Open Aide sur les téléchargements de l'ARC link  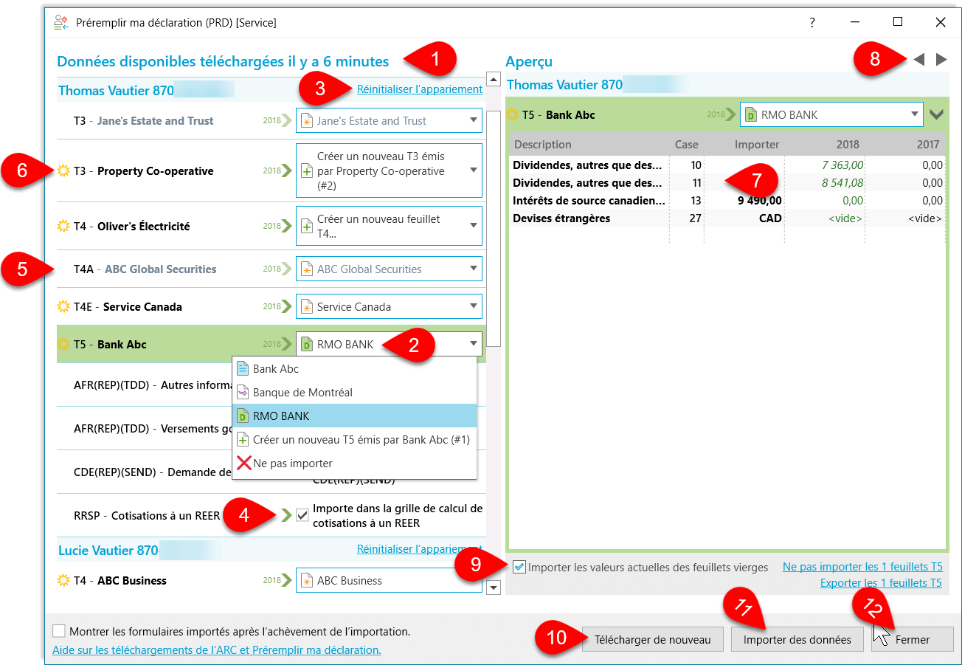pos(217,650)
